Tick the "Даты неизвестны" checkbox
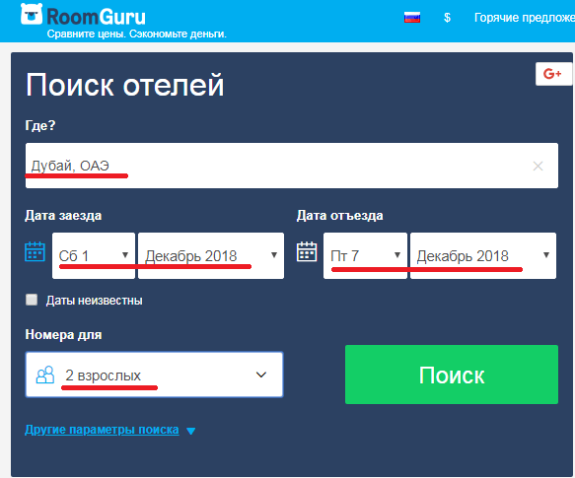The height and width of the screenshot is (478, 575). pos(32,300)
